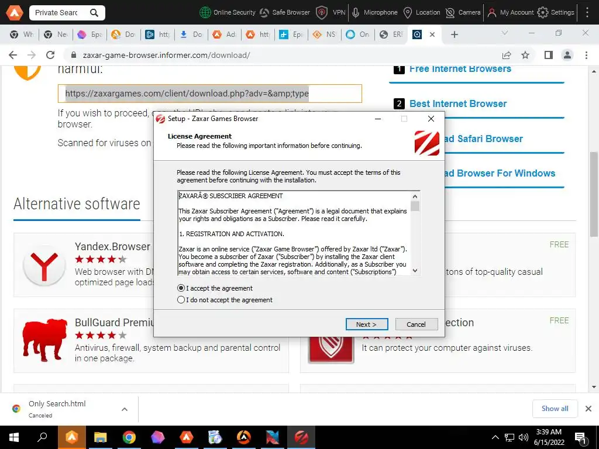
Task: Open My Account
Action: click(510, 13)
